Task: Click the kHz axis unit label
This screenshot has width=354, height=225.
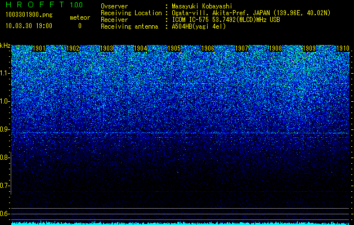Action: (x=5, y=46)
